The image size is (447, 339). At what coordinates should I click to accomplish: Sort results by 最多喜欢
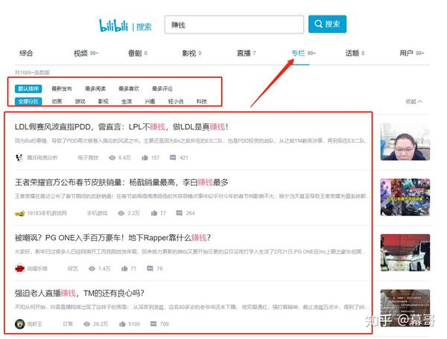click(x=129, y=88)
